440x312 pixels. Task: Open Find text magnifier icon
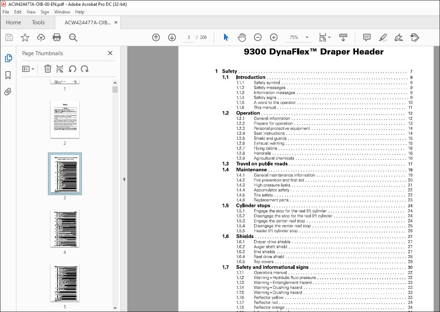click(x=73, y=37)
